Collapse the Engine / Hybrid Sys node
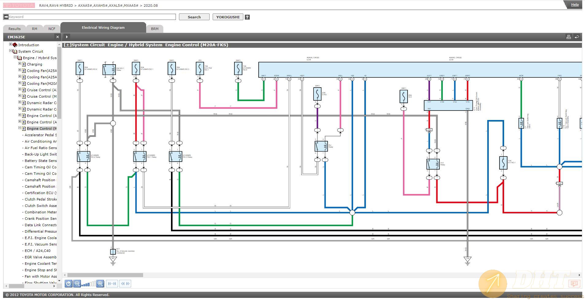 pyautogui.click(x=15, y=57)
